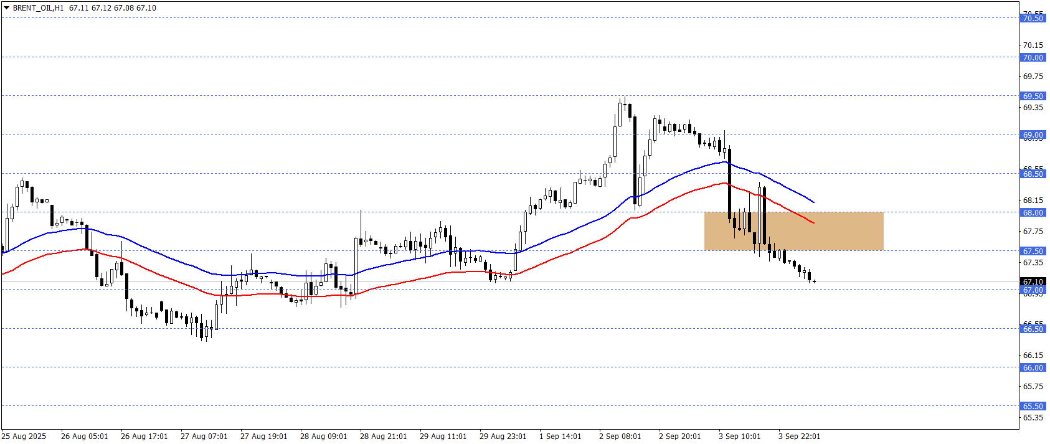Click the 2 Sep 20:01 time label
The height and width of the screenshot is (444, 1050).
[680, 437]
